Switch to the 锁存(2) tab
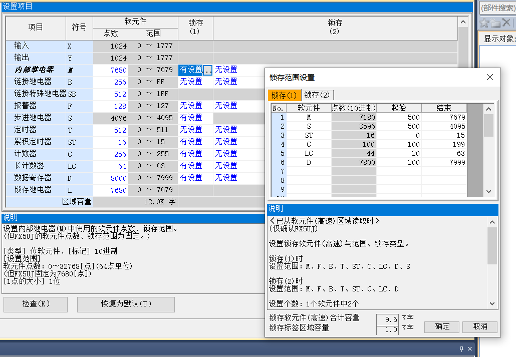The width and height of the screenshot is (516, 357). coord(318,95)
